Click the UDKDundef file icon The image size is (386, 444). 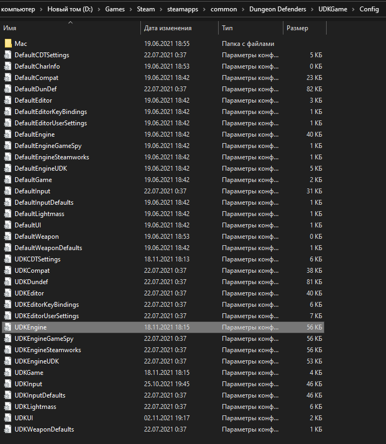coord(8,282)
